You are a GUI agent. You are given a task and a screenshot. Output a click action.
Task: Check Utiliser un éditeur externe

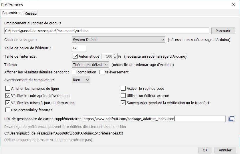pos(123,95)
